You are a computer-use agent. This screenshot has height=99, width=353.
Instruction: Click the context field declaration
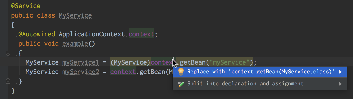[141, 34]
